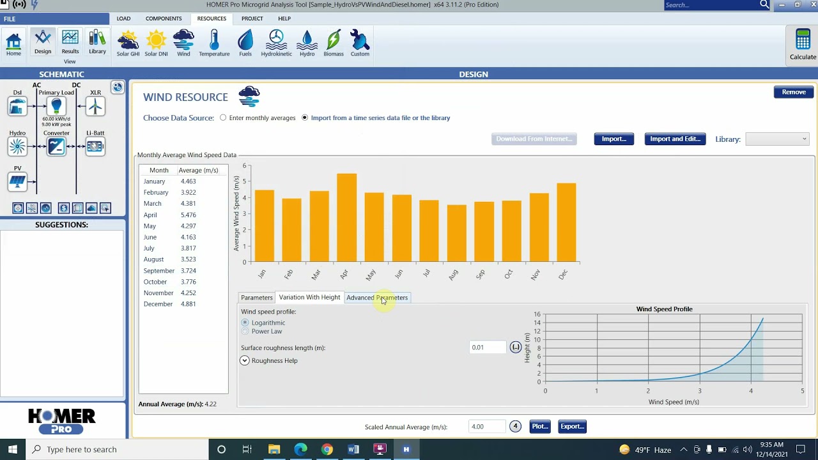Click the sensitivity button showing 4
Viewport: 818px width, 460px height.
pyautogui.click(x=515, y=426)
